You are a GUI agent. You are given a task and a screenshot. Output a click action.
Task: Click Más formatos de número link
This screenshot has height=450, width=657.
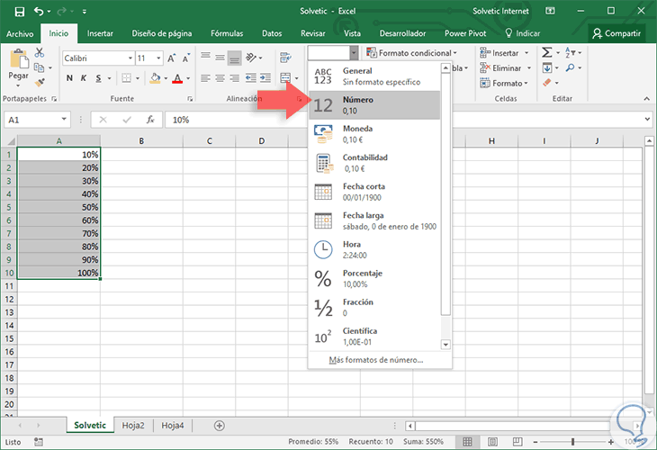coord(375,360)
